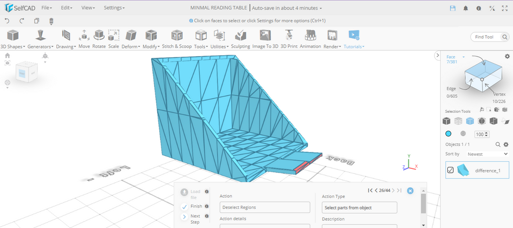Viewport: 513px width, 228px height.
Task: Open the Image To 3D tool
Action: coord(265,39)
